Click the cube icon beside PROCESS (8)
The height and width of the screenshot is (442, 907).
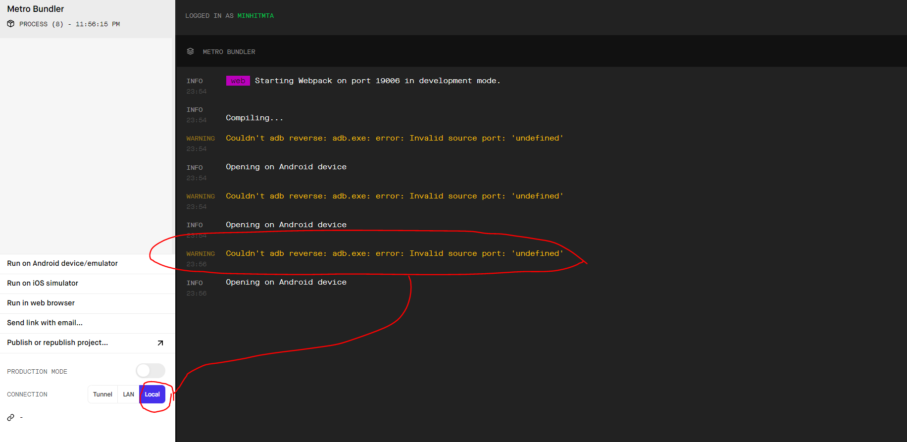pos(10,24)
